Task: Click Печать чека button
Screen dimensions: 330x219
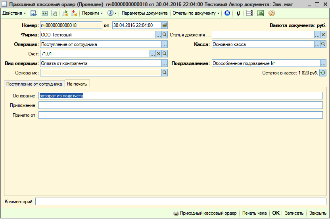Action: pyautogui.click(x=255, y=213)
